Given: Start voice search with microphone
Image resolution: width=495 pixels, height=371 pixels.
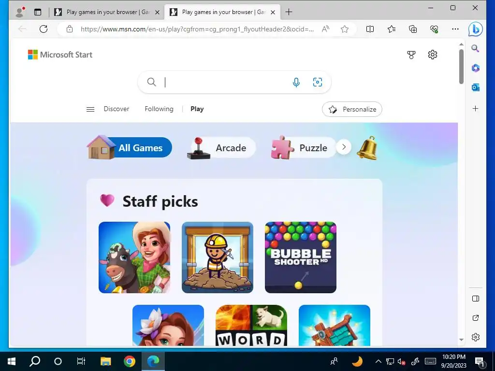Looking at the screenshot, I should point(296,82).
